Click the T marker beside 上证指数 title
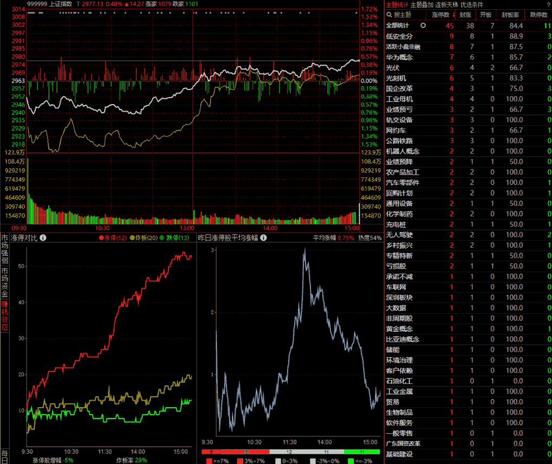Viewport: 552px width, 464px height. tap(78, 4)
